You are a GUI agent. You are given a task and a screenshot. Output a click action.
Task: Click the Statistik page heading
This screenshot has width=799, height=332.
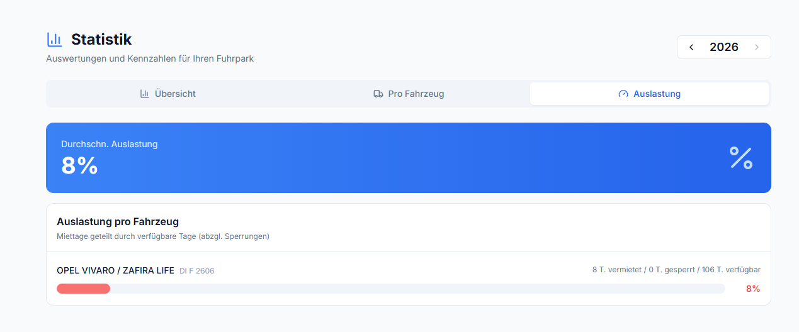click(x=101, y=40)
